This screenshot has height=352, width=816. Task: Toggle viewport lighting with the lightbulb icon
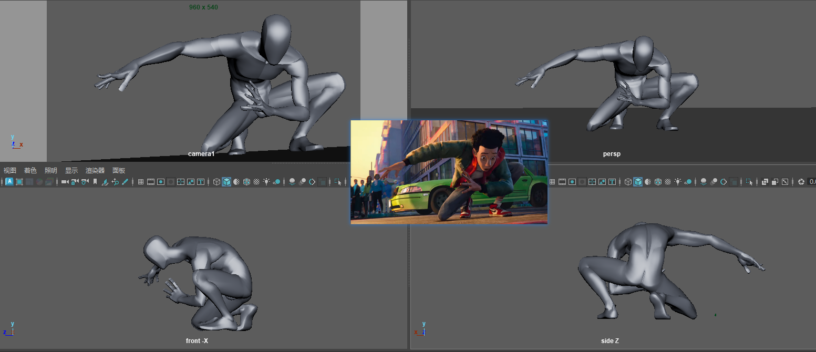(x=267, y=182)
